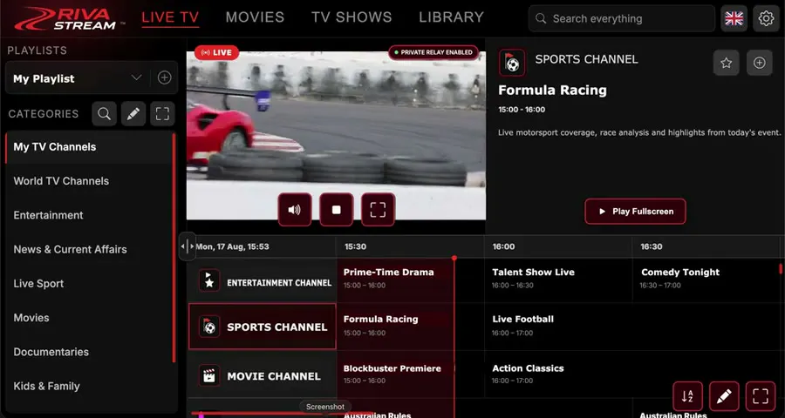Click the Play Fullscreen button
The width and height of the screenshot is (785, 418).
(x=635, y=212)
